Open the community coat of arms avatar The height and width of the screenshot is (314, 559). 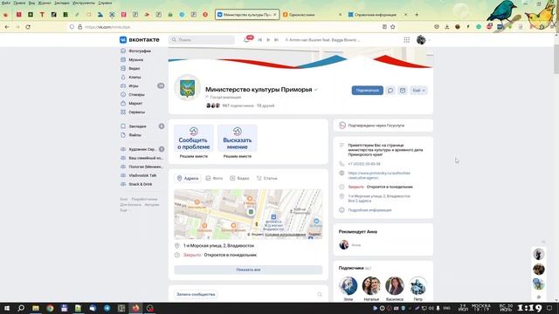187,87
